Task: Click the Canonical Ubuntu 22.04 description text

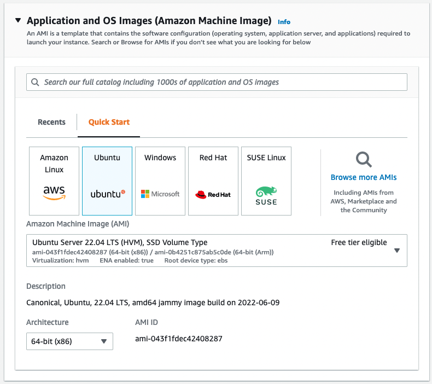Action: pyautogui.click(x=153, y=302)
